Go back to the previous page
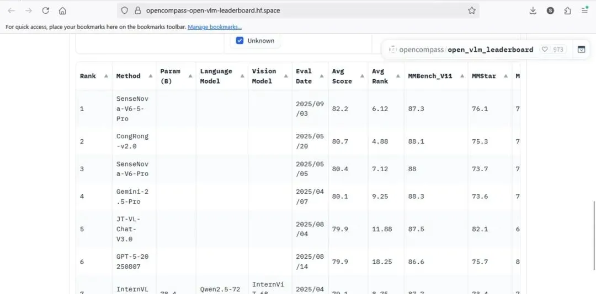596x294 pixels. [x=12, y=10]
